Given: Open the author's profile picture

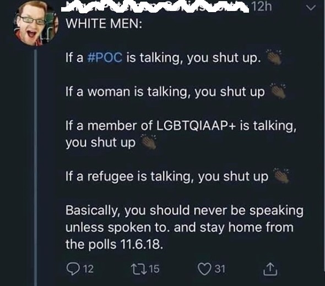Looking at the screenshot, I should (36, 23).
